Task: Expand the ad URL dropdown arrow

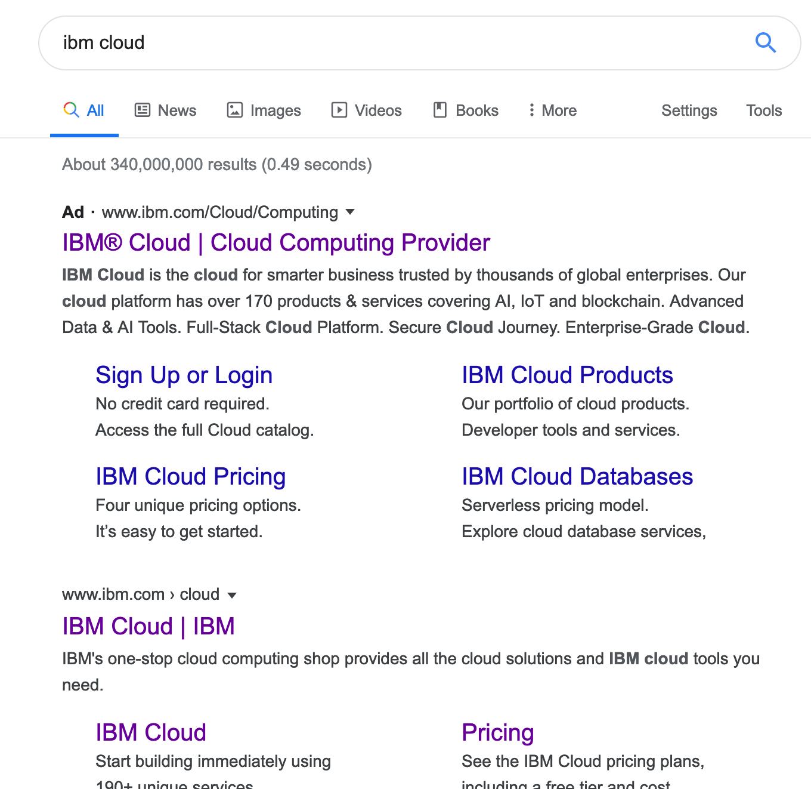Action: point(351,212)
